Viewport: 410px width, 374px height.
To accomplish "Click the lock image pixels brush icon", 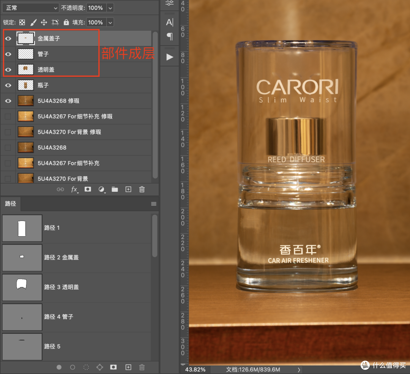I will (x=33, y=22).
